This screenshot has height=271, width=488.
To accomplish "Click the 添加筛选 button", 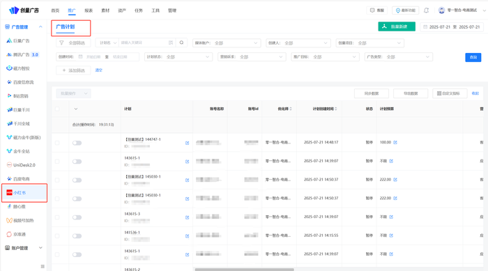I will tap(73, 70).
